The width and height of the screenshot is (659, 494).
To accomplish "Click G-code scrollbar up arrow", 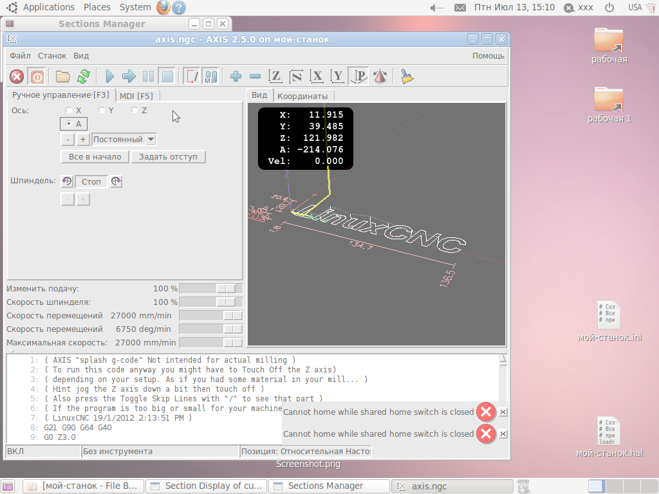I will 503,358.
